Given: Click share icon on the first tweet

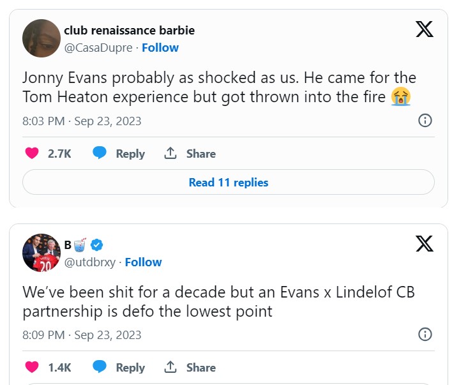Looking at the screenshot, I should click(x=170, y=153).
